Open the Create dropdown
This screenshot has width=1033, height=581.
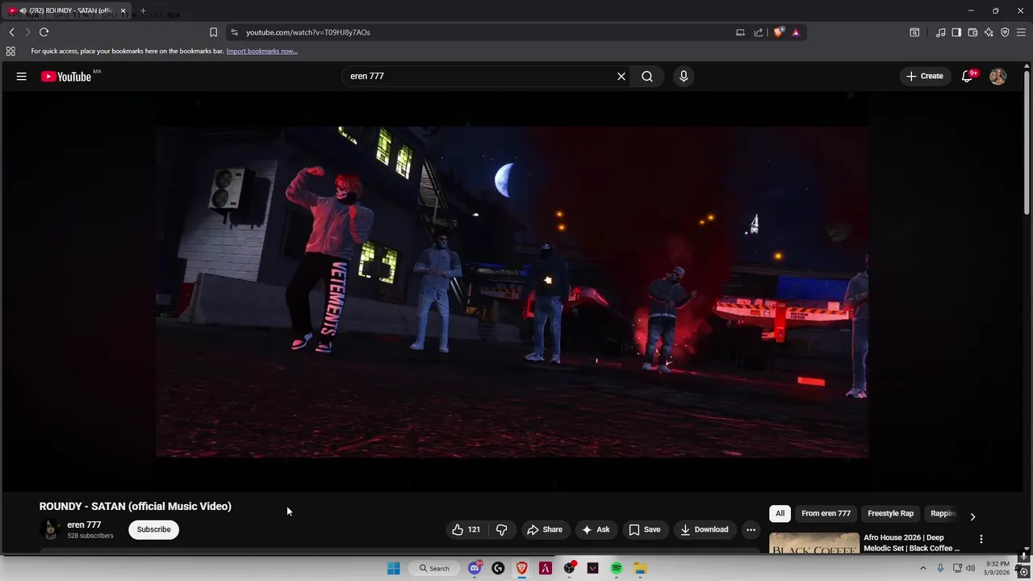924,76
